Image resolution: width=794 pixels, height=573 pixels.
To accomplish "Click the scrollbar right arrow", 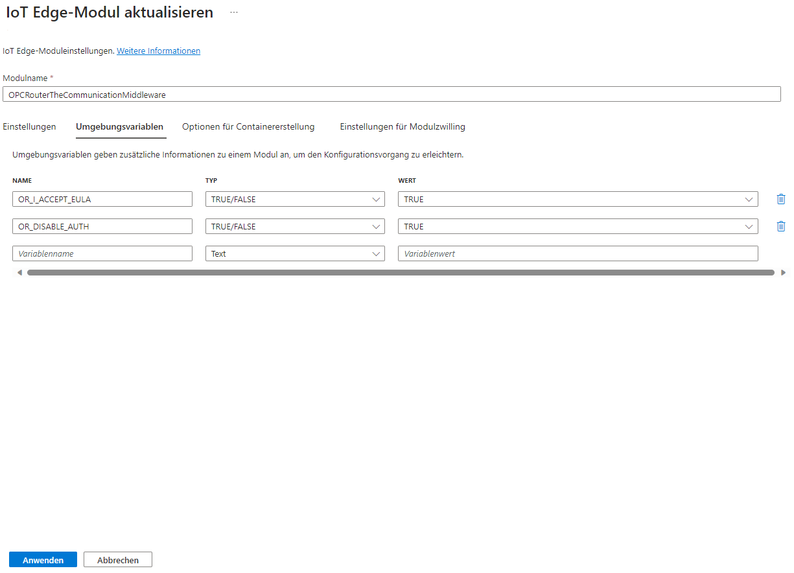I will click(783, 273).
